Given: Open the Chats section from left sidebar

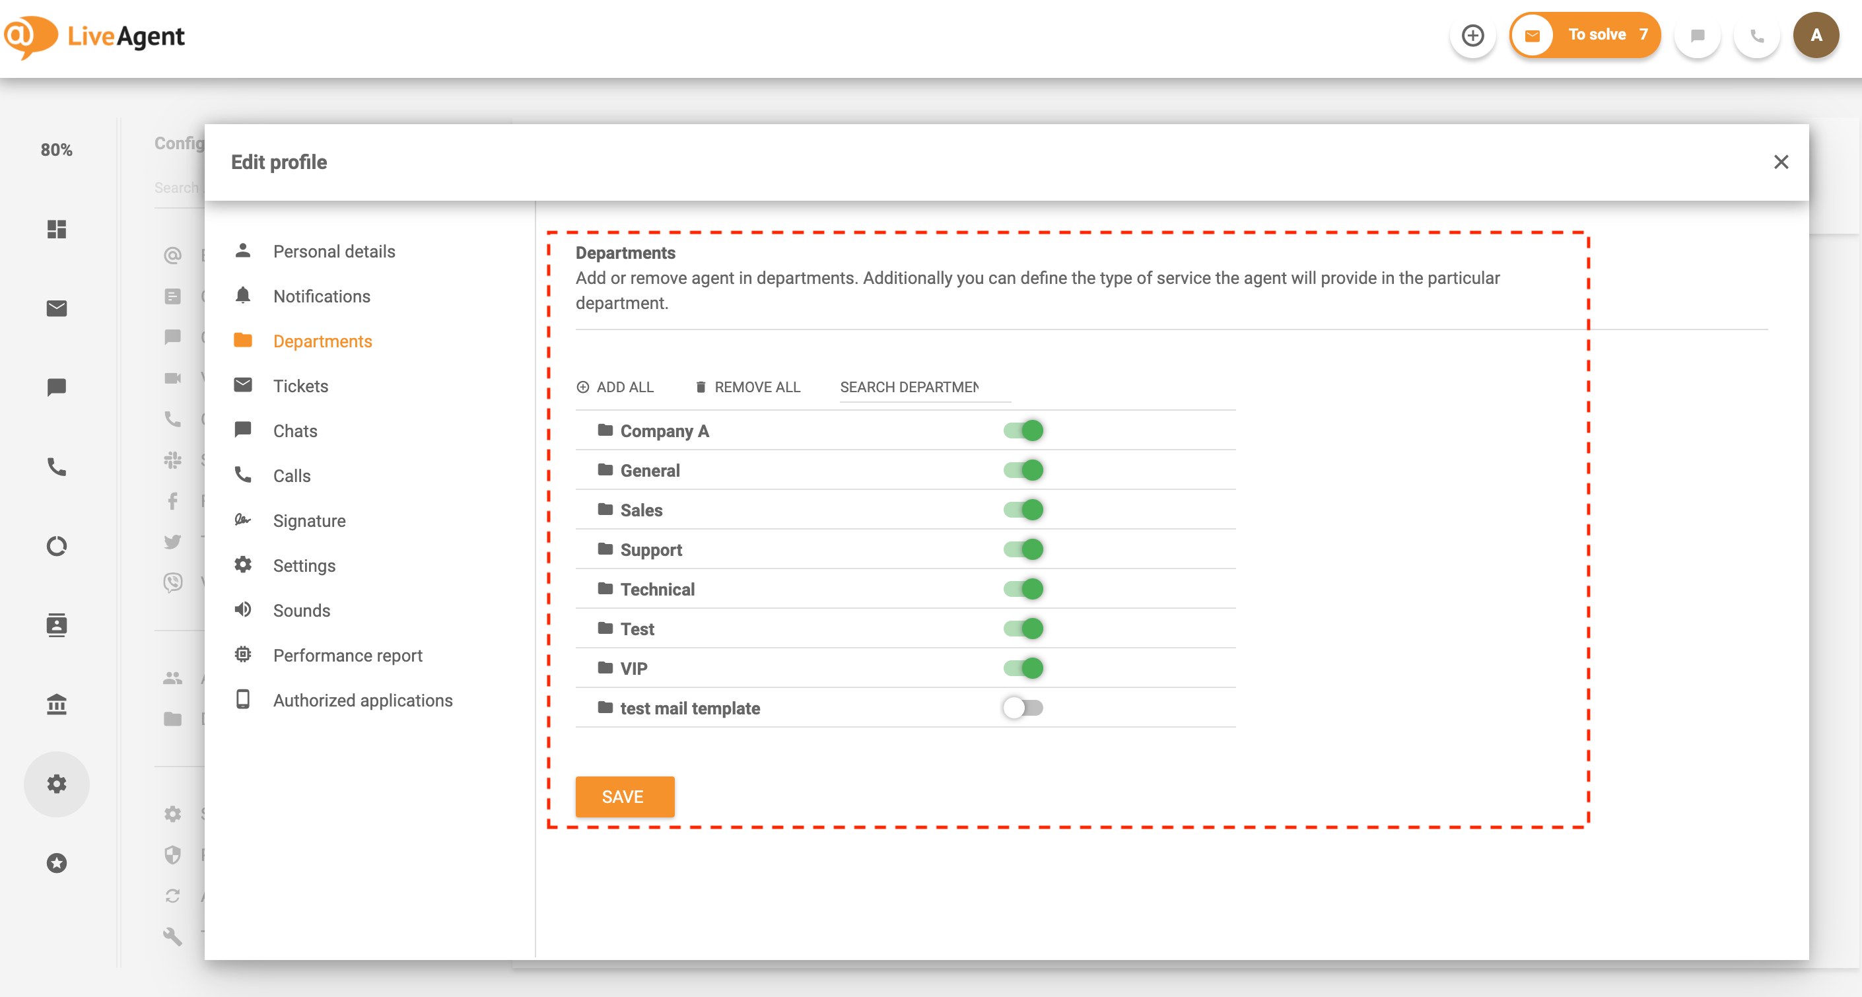Looking at the screenshot, I should coord(56,386).
